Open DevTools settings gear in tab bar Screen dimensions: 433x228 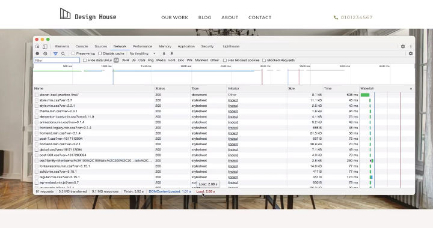point(403,47)
